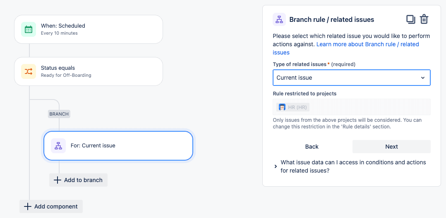Click the dropdown chevron next to Current issue
Viewport: 446px width, 218px height.
pos(423,78)
